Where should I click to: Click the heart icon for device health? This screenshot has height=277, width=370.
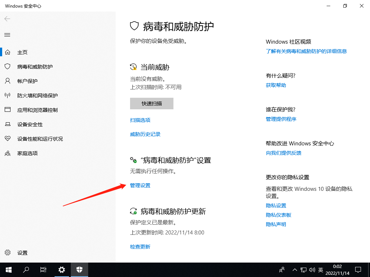(8, 138)
